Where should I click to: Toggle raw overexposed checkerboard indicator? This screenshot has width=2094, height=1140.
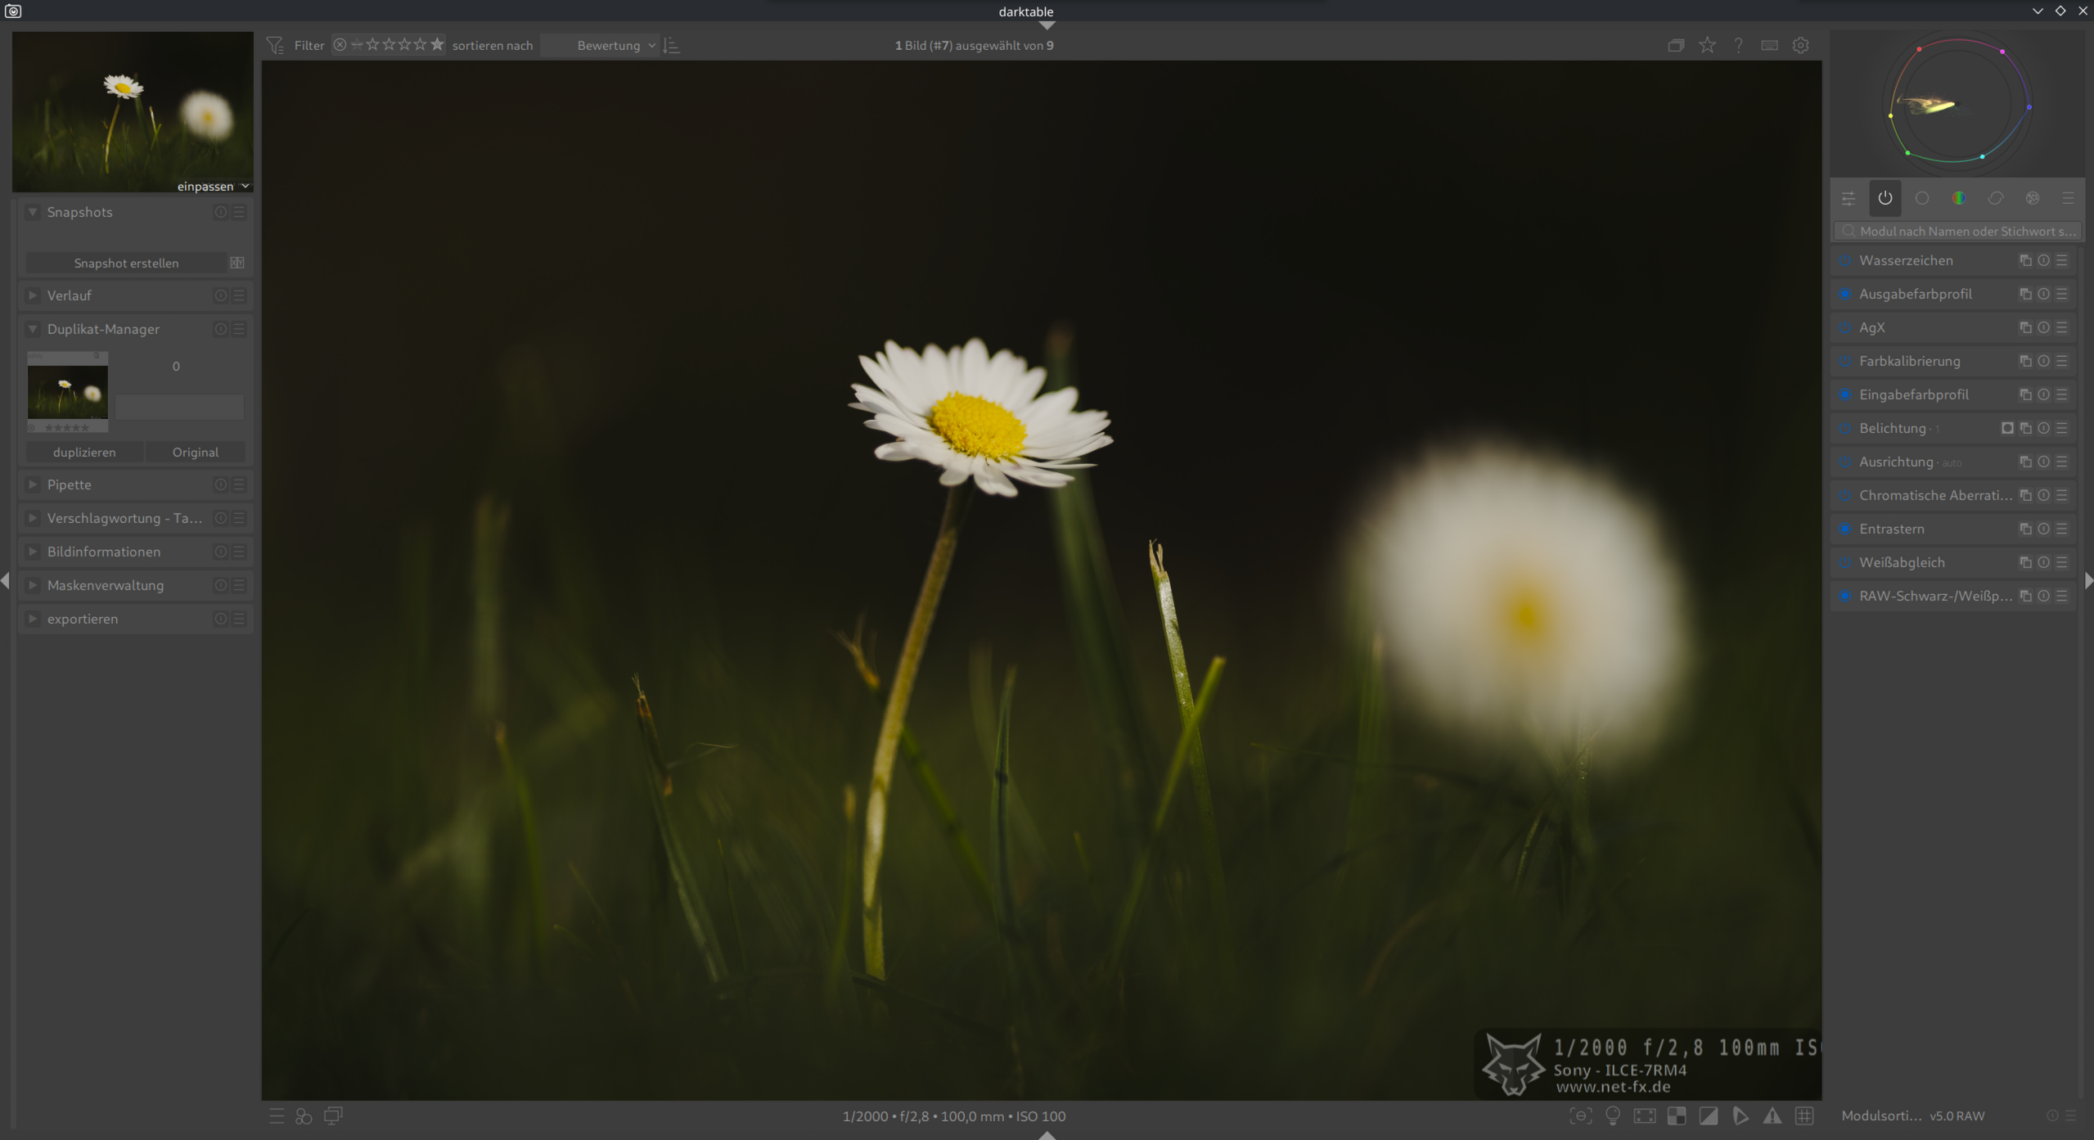point(1676,1115)
